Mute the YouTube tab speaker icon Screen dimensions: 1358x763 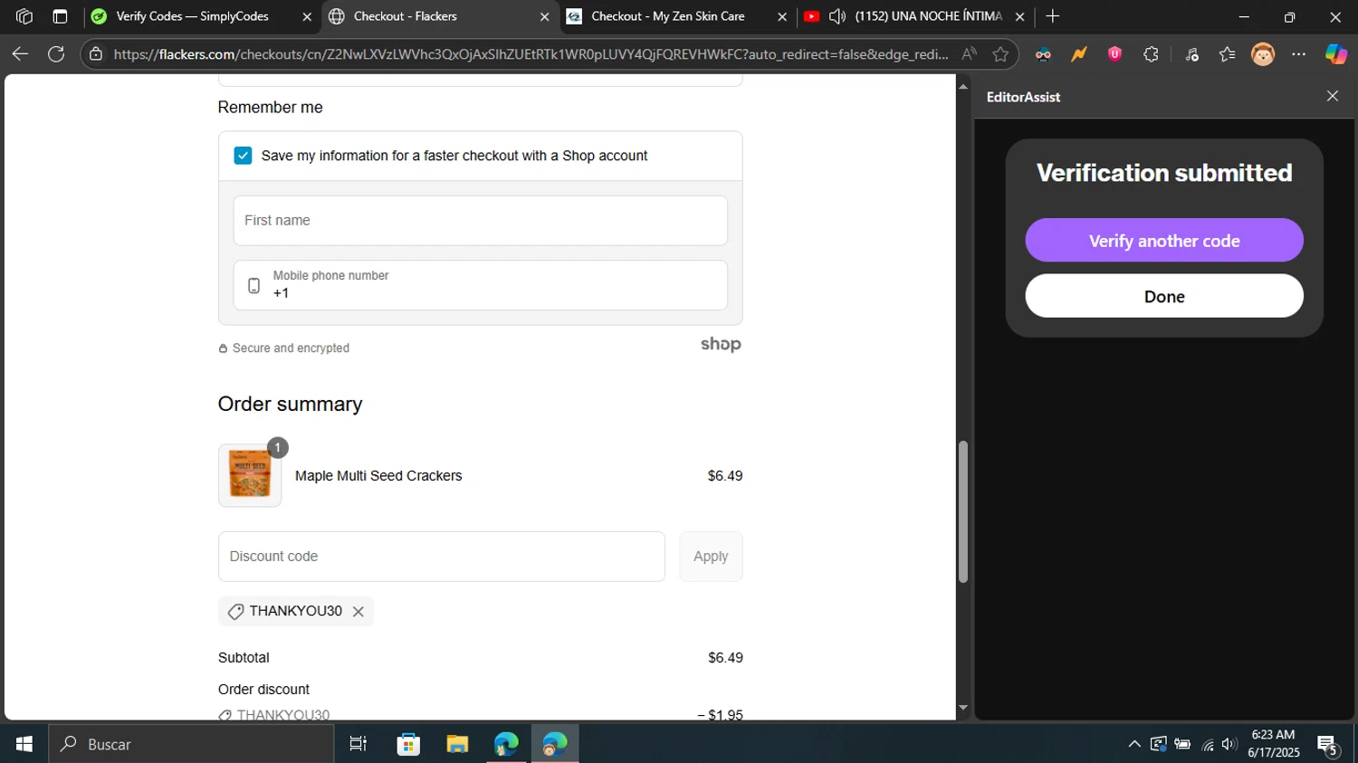(837, 16)
